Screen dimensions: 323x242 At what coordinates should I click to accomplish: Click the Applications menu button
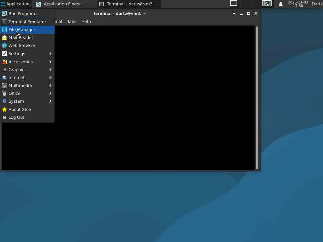tap(16, 4)
